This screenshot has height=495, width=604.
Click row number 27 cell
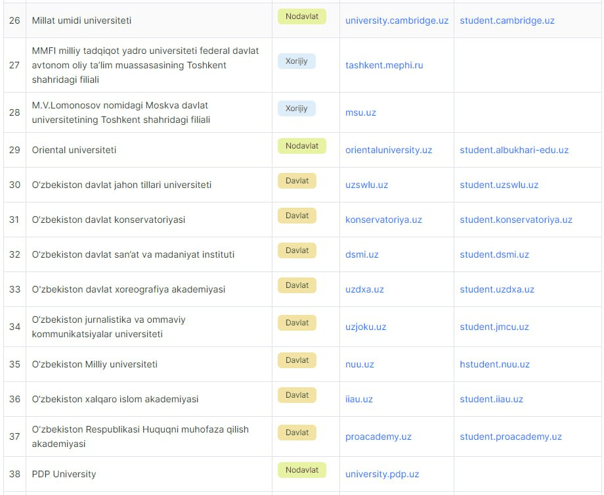pyautogui.click(x=14, y=65)
